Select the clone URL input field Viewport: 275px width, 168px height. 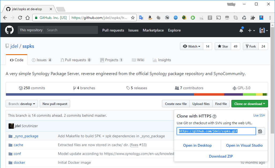point(216,131)
